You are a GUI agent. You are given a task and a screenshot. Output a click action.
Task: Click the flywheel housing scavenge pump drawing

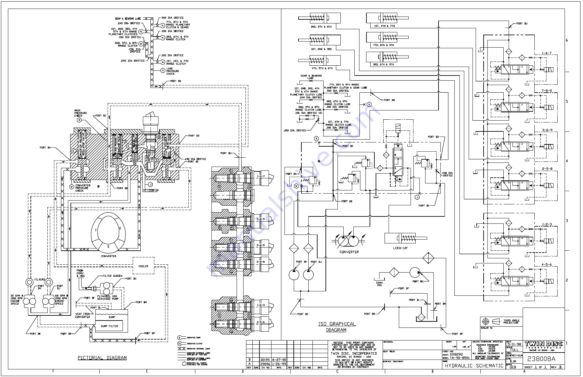[x=106, y=288]
